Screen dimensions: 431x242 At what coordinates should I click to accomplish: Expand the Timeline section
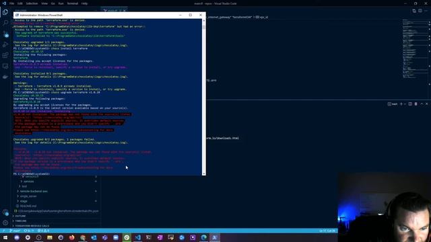(21, 221)
